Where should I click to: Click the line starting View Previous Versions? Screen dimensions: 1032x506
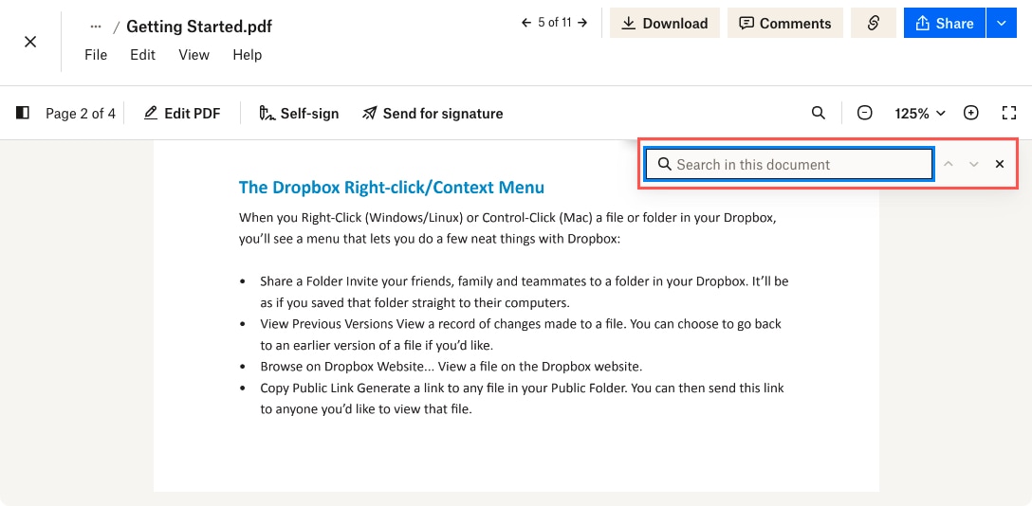point(521,324)
